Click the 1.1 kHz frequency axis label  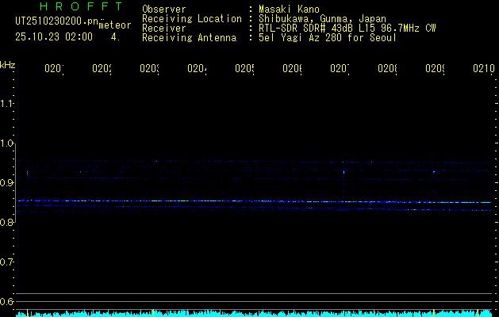[6, 104]
